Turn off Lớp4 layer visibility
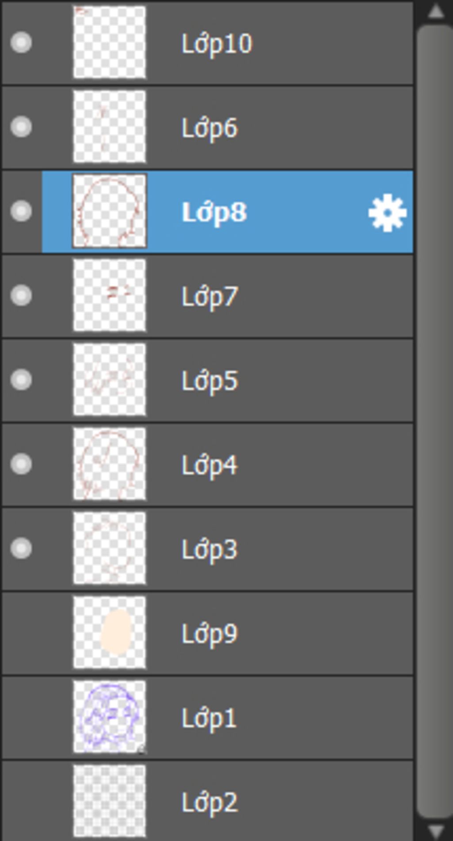Image resolution: width=453 pixels, height=841 pixels. coord(21,464)
